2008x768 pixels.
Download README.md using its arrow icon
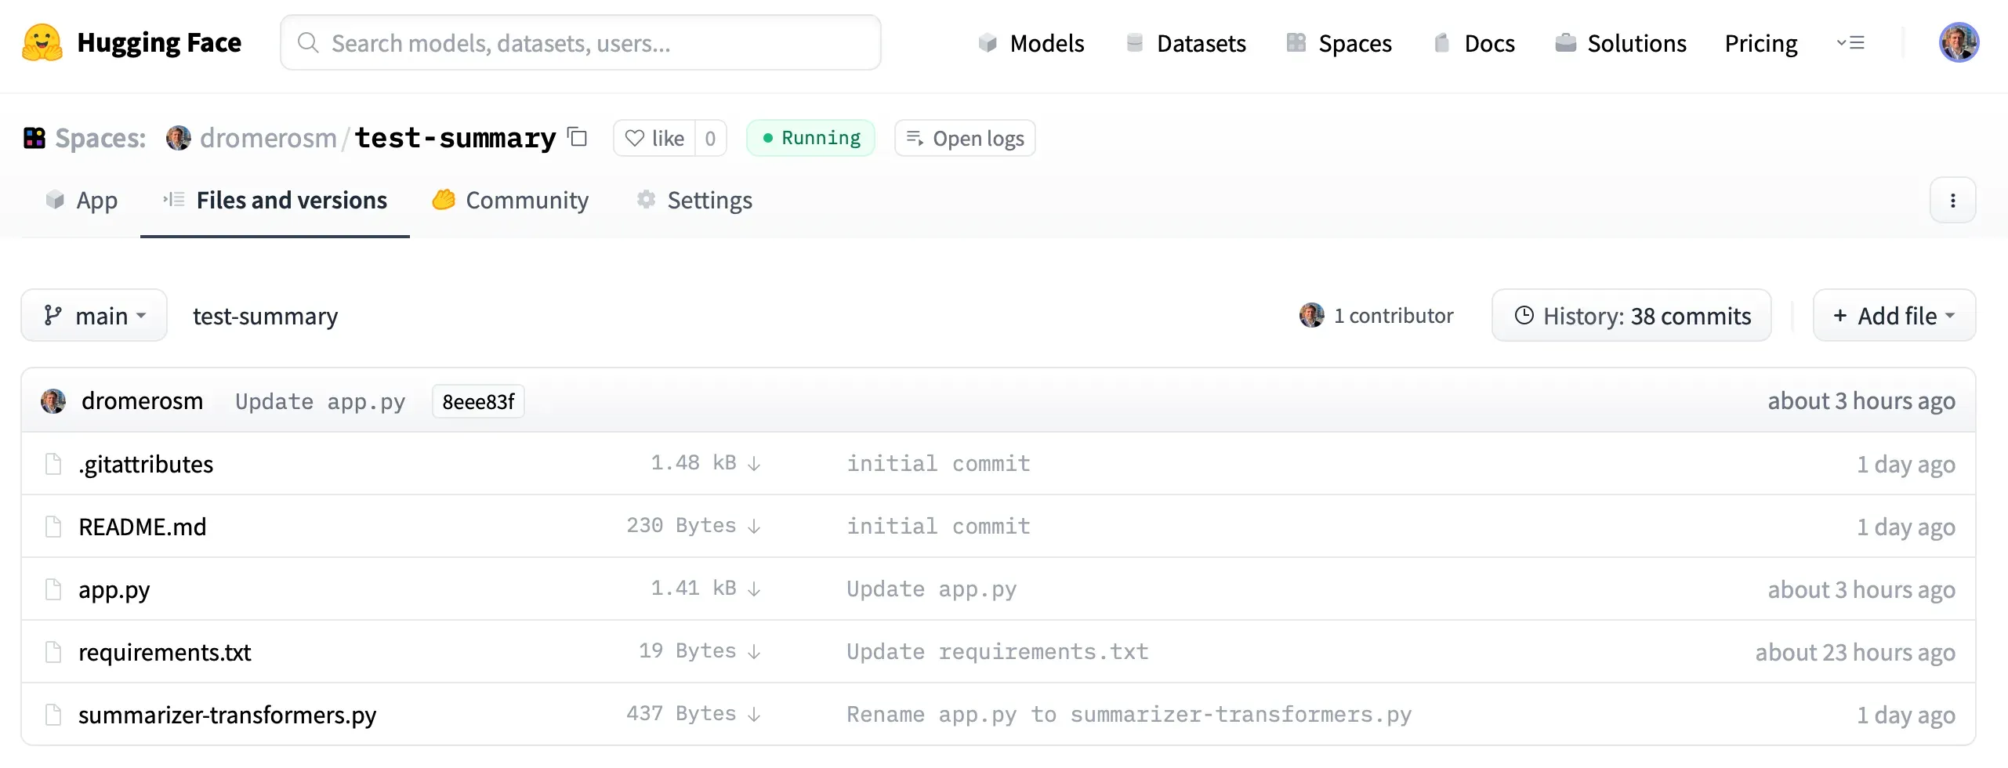754,527
